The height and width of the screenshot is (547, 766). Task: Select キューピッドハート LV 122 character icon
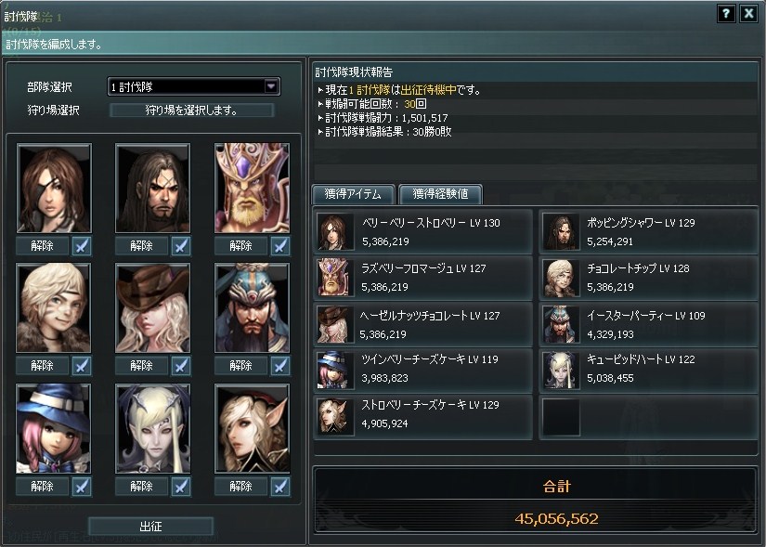click(561, 370)
